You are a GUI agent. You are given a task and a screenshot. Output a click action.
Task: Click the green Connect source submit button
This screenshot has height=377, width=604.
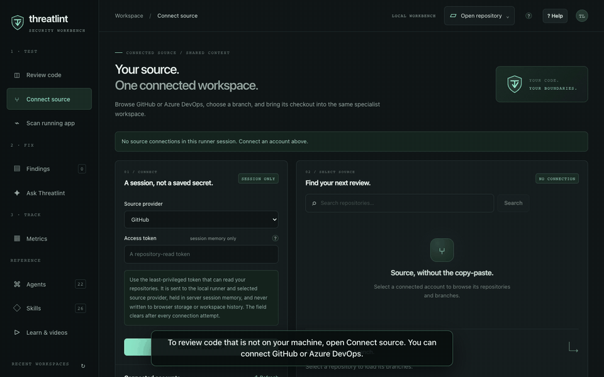click(x=201, y=347)
